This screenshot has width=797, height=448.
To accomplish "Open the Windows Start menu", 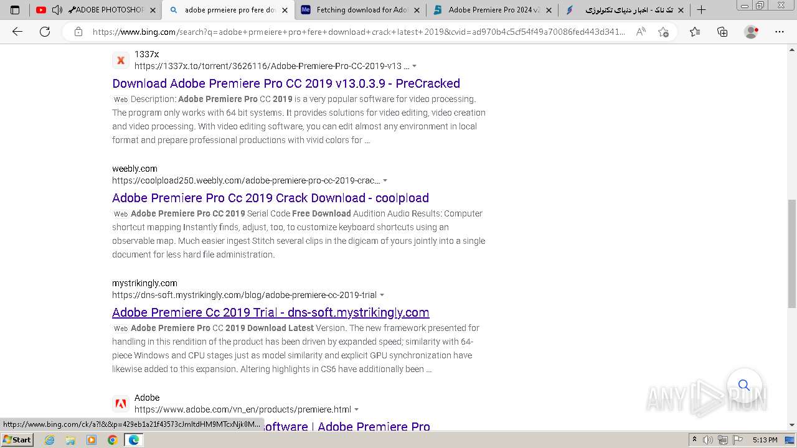I will point(17,440).
